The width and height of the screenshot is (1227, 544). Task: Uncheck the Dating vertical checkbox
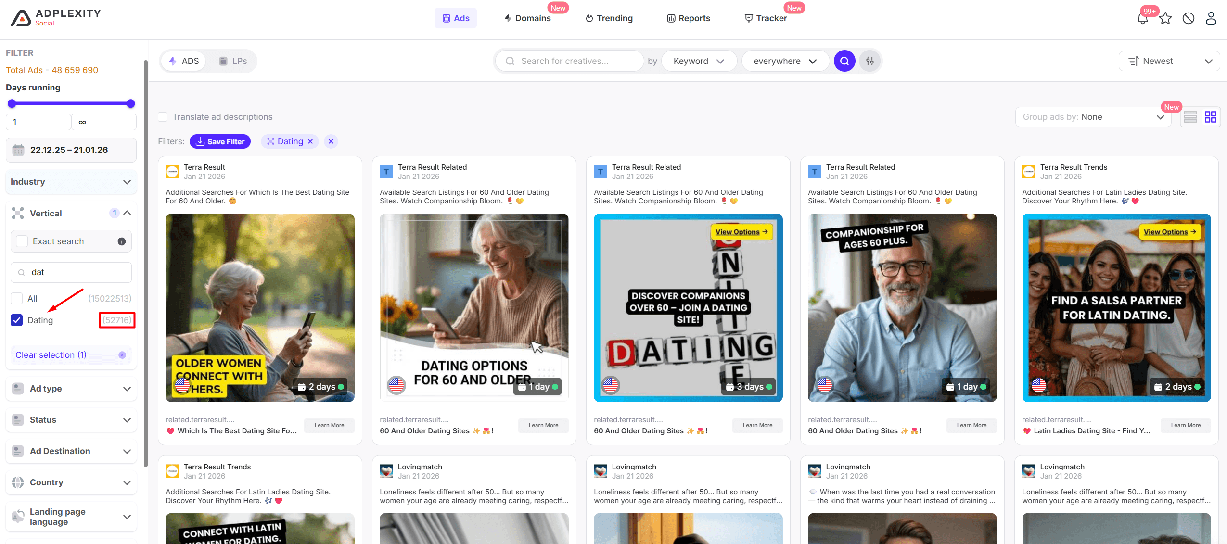click(17, 320)
